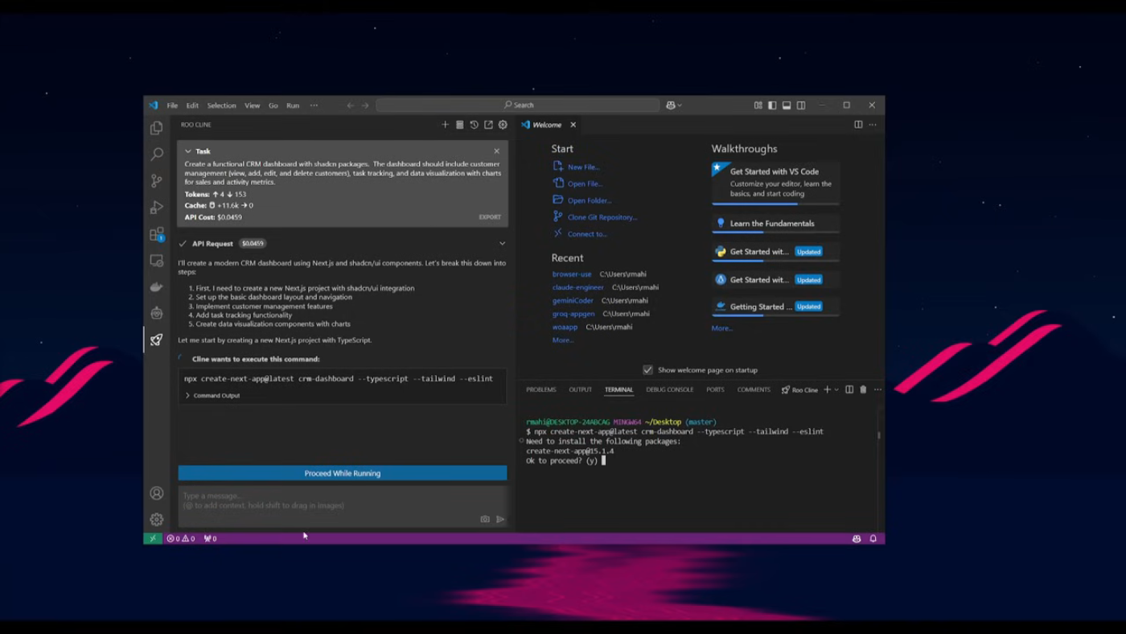Open recent project browser-use
Image resolution: width=1126 pixels, height=634 pixels.
(x=572, y=274)
